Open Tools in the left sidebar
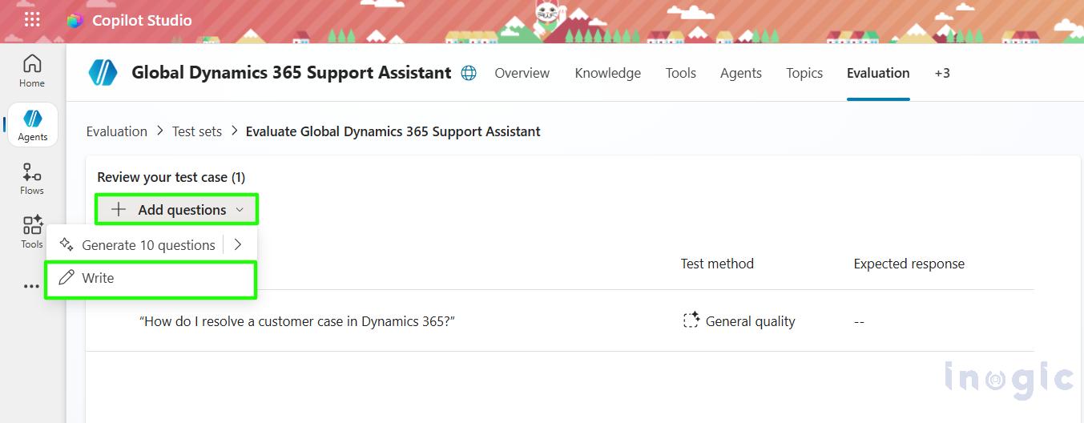The width and height of the screenshot is (1084, 423). [32, 232]
